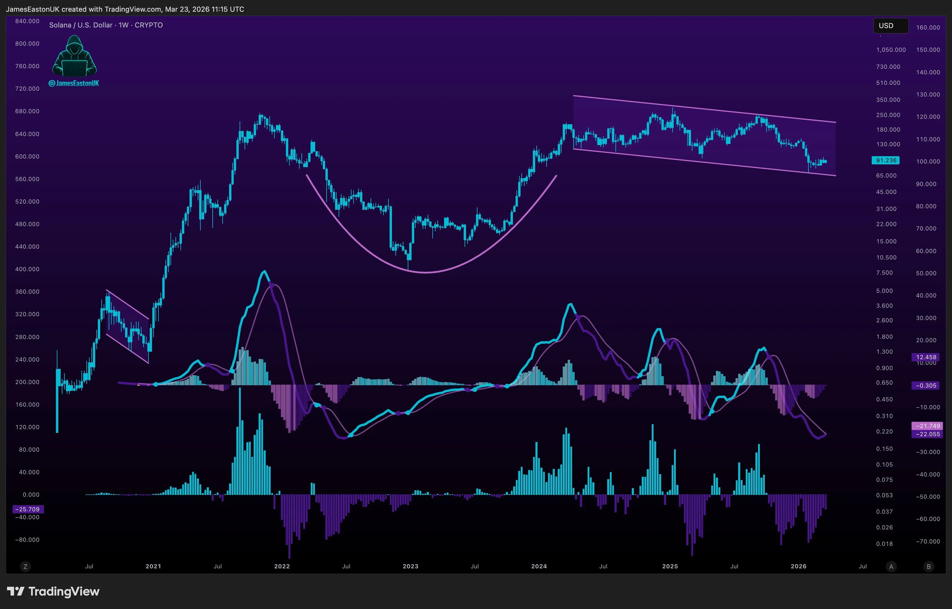Click the -25.709 label on left axis
The width and height of the screenshot is (952, 609).
tap(28, 509)
